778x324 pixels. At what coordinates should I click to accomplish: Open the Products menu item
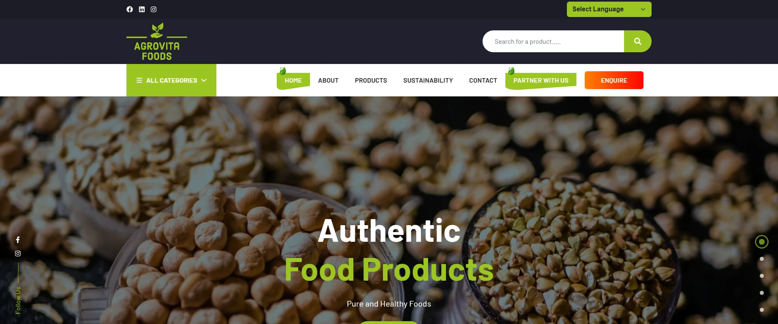pos(371,81)
